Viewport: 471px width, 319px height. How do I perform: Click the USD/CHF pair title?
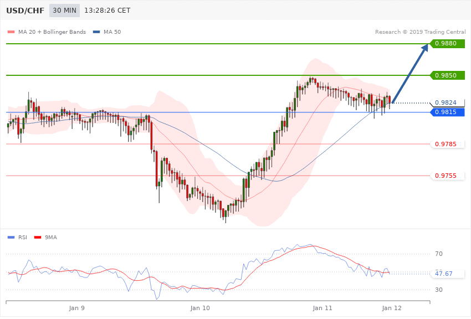(25, 11)
